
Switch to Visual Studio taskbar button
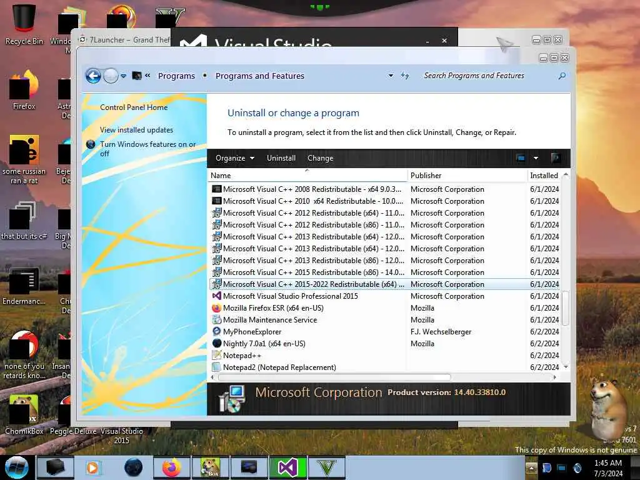pos(287,467)
